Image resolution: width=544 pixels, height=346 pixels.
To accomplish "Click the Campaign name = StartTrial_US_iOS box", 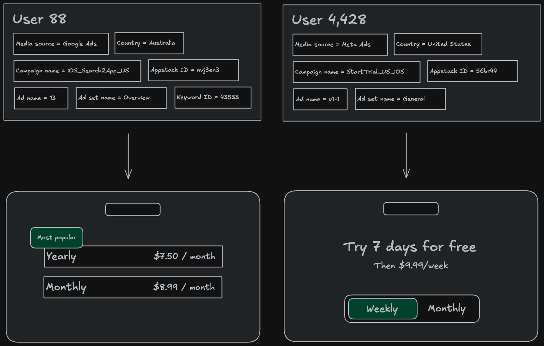I will [357, 72].
